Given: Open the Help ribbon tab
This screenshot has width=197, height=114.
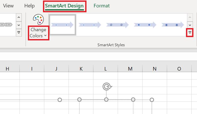Looking at the screenshot, I should 29,6.
